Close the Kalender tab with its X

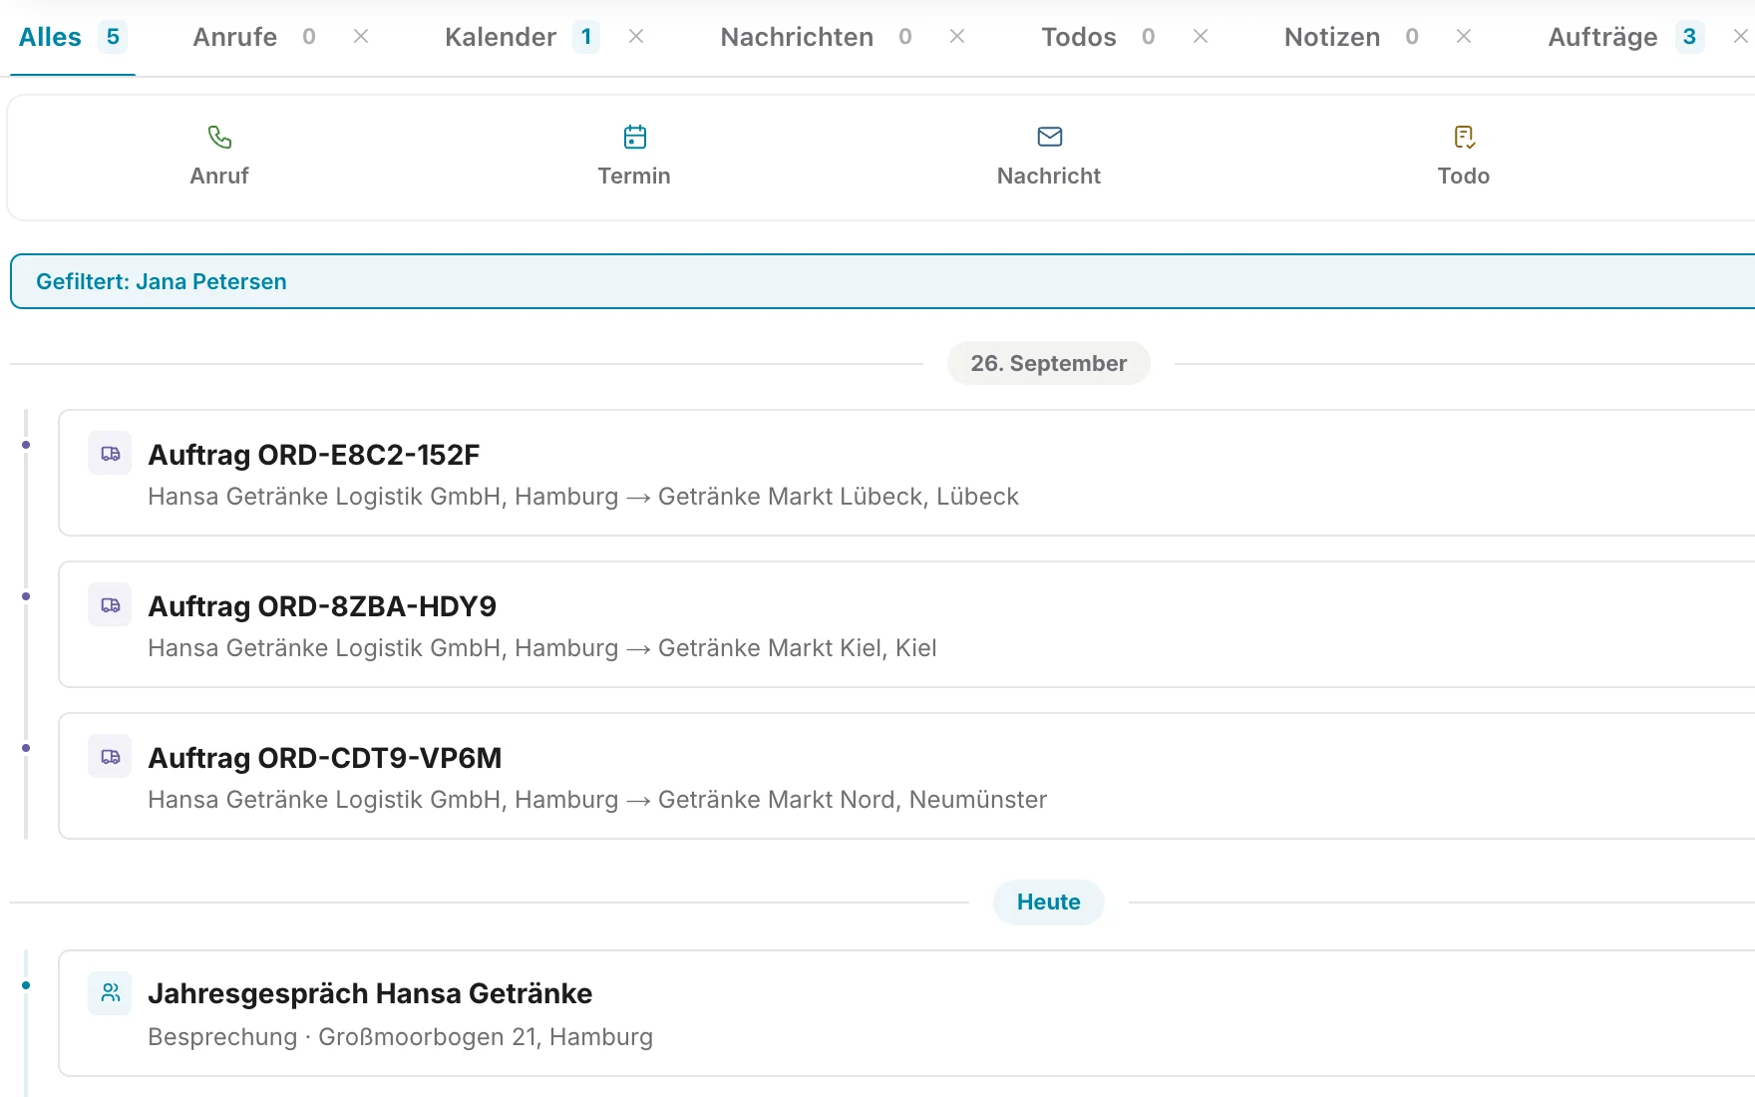pos(636,37)
